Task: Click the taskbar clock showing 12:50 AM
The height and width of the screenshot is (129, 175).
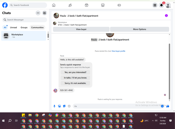Action: [163, 121]
